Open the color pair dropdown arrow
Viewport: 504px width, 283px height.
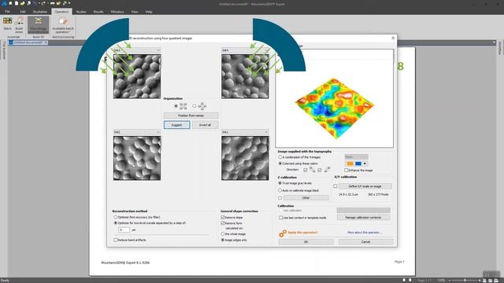click(x=365, y=164)
